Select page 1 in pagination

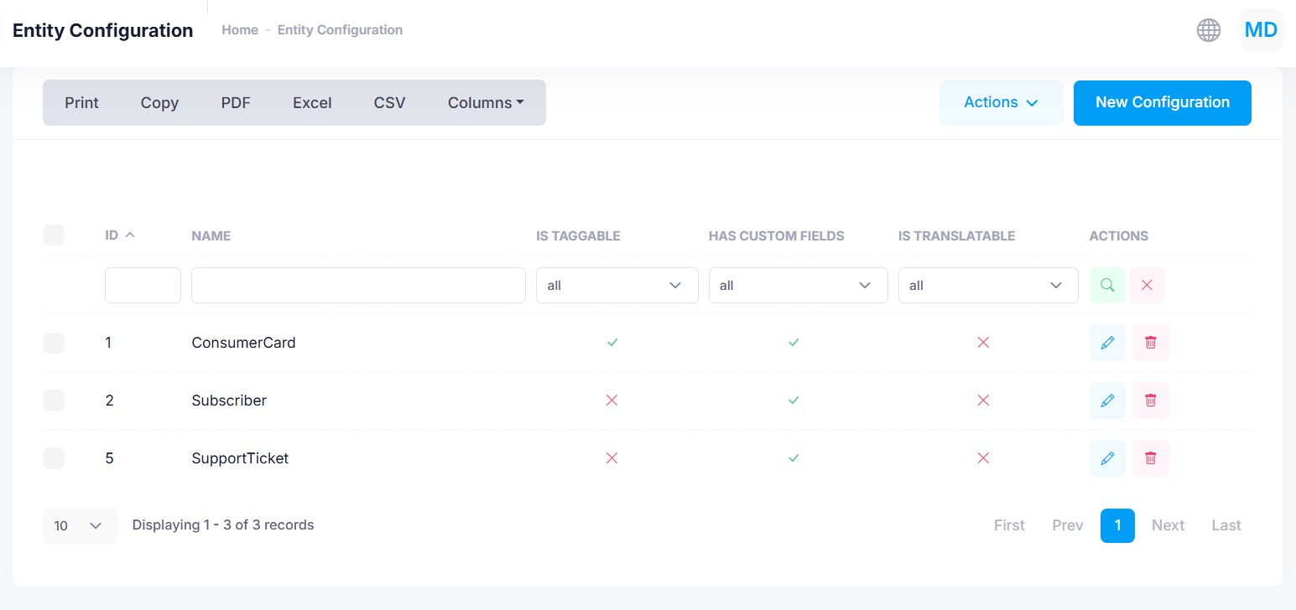(1117, 525)
